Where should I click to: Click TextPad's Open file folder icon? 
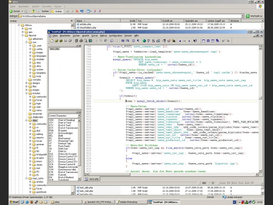pyautogui.click(x=56, y=41)
